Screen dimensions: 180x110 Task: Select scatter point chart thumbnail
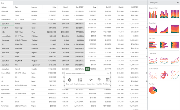[153, 75]
